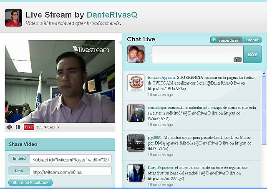Click the livestream logo on the video
267x189 pixels.
click(x=91, y=50)
